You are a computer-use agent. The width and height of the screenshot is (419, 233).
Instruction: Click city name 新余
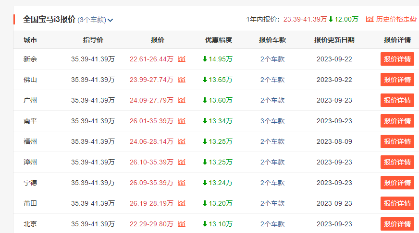tap(30, 59)
